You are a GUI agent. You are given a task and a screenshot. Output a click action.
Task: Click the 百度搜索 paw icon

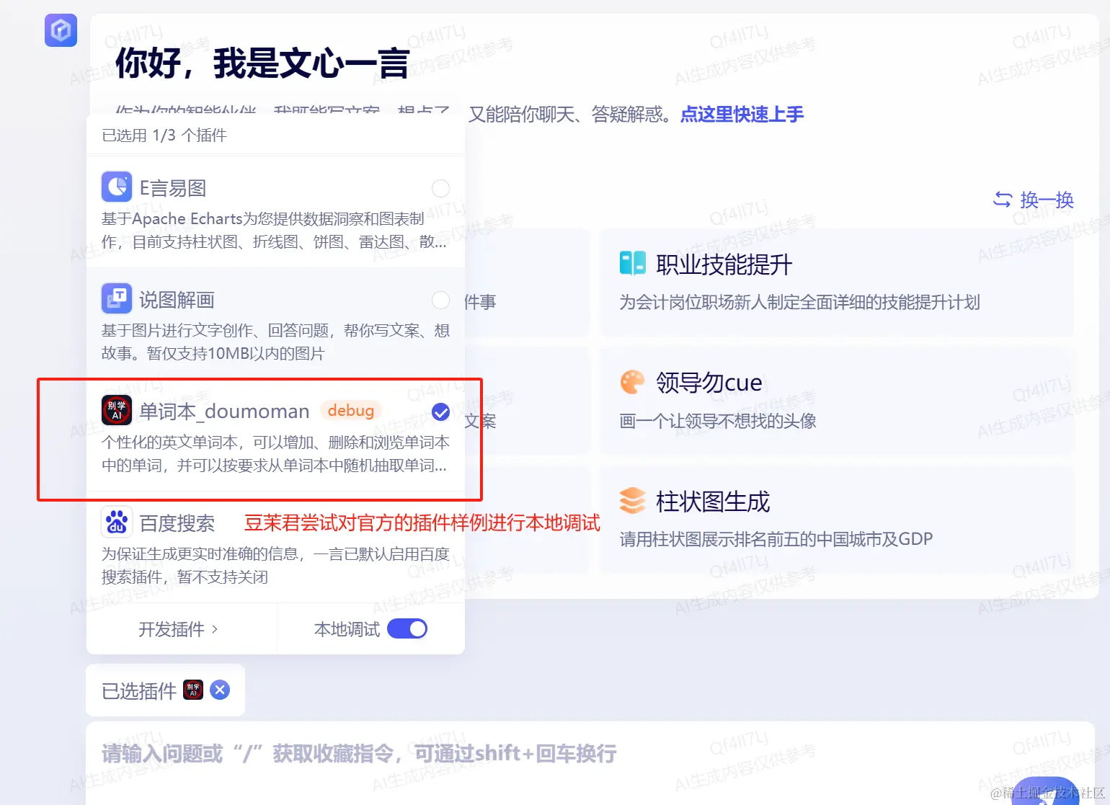point(116,522)
